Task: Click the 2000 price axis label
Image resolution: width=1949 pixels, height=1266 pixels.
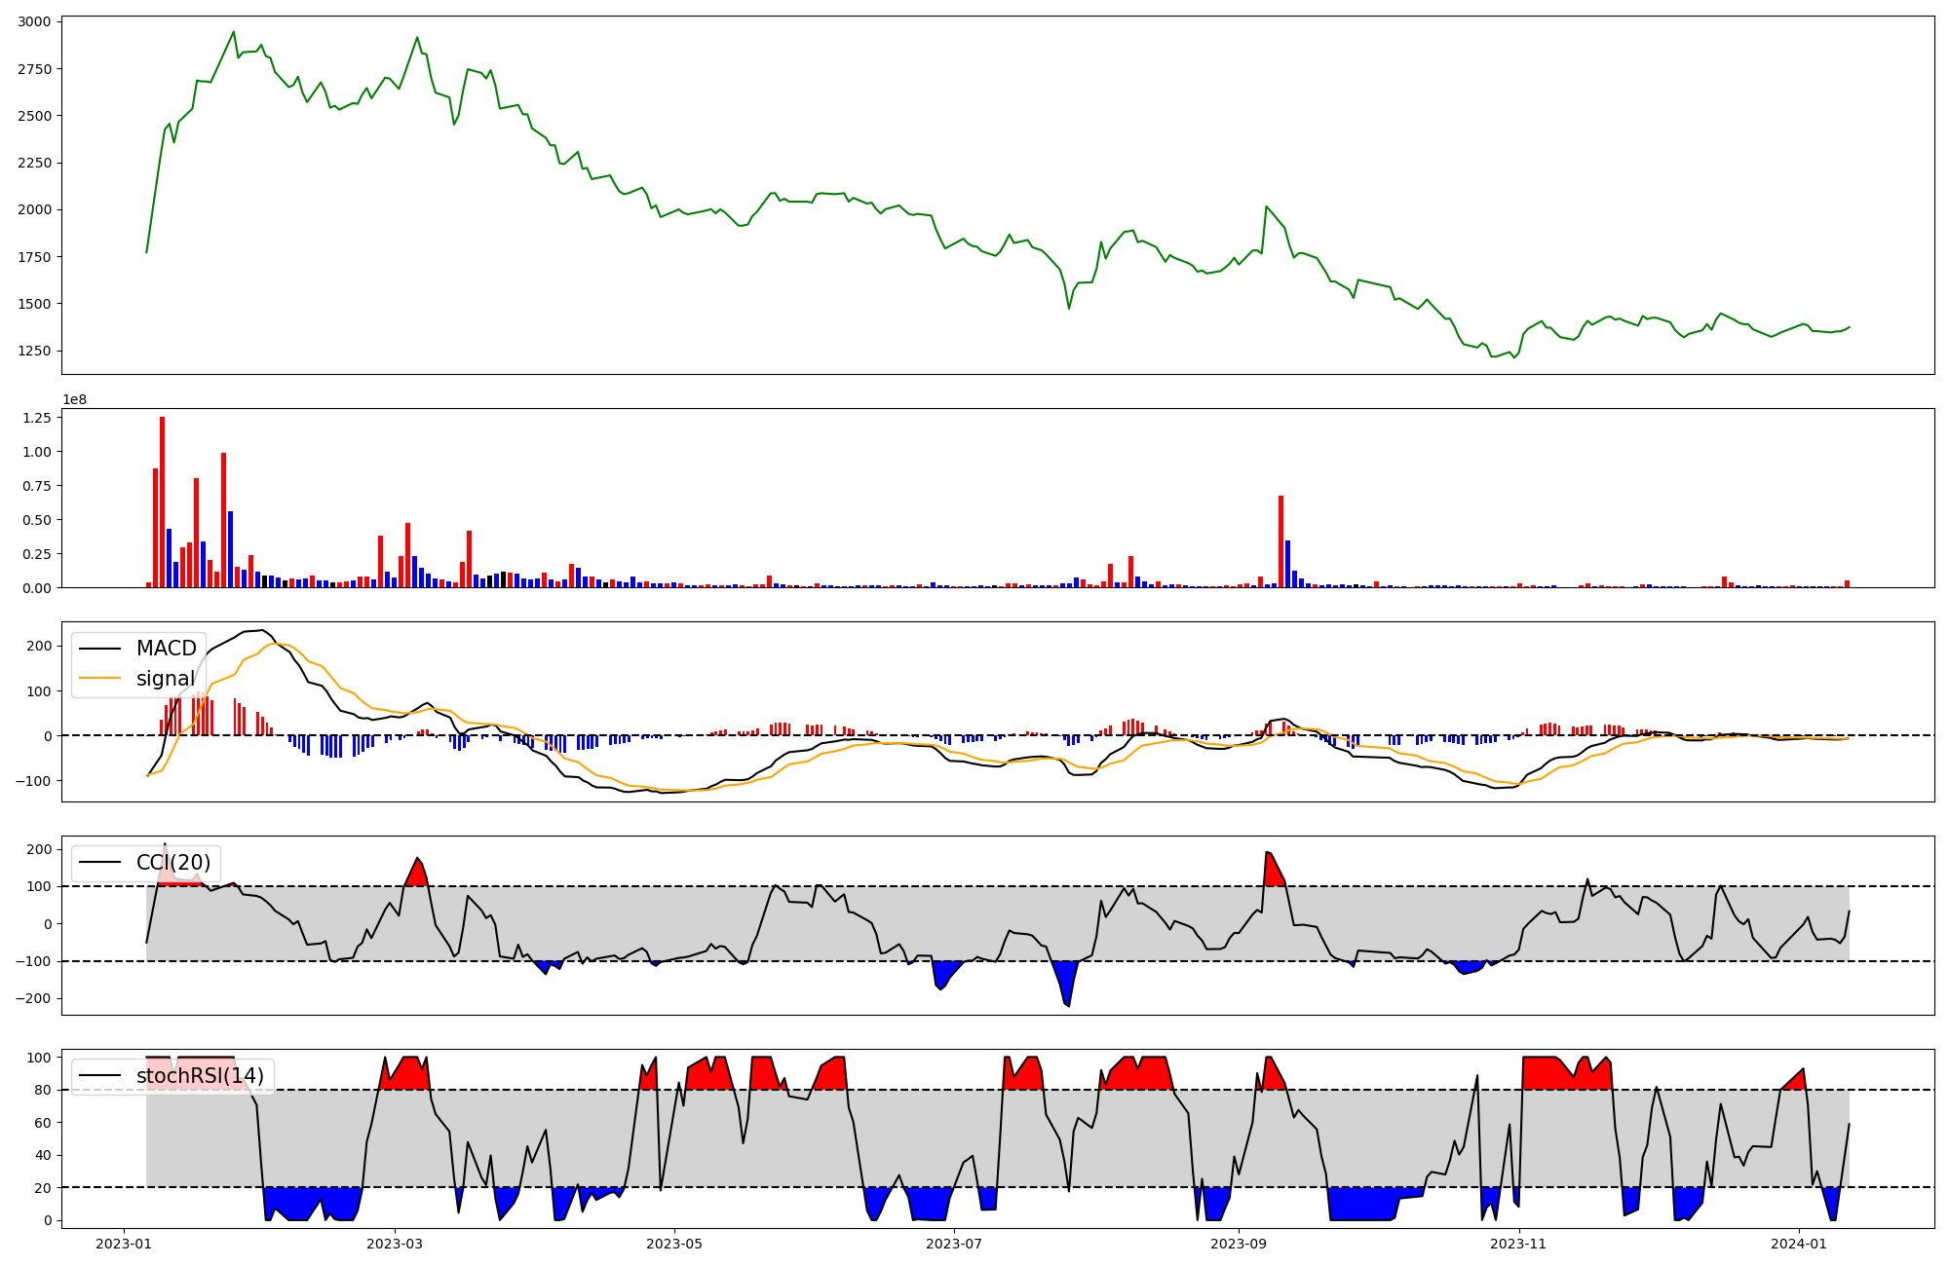Action: pyautogui.click(x=35, y=209)
